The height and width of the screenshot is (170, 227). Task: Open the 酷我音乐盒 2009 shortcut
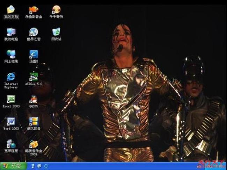click(34, 148)
